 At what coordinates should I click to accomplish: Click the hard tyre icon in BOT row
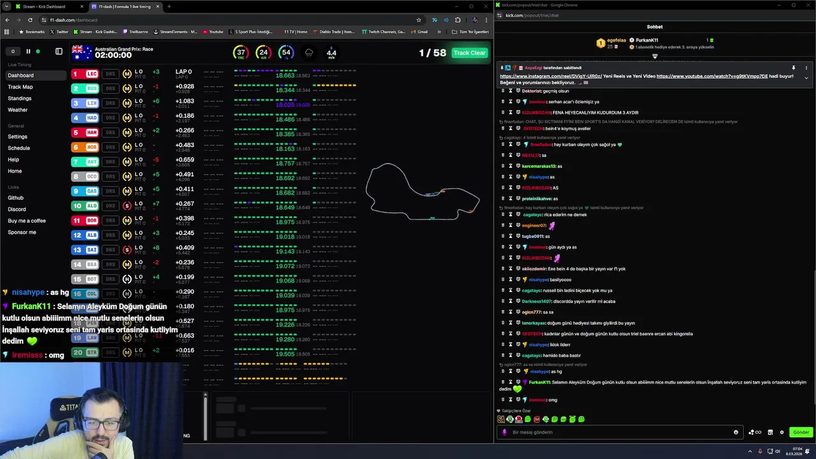pyautogui.click(x=127, y=279)
